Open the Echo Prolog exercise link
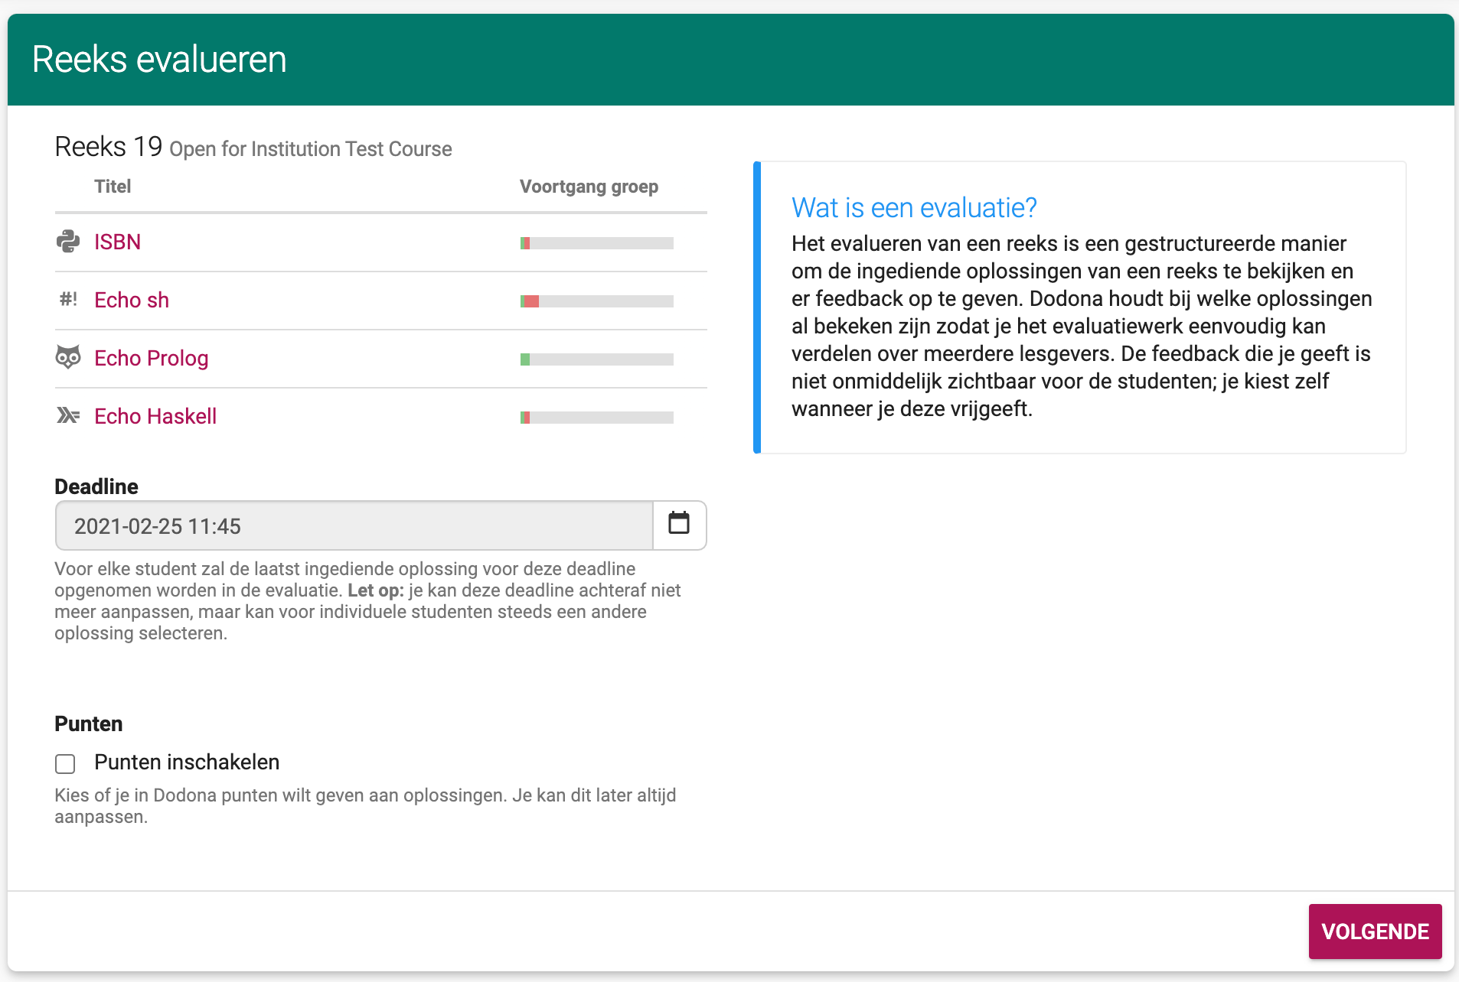Viewport: 1459px width, 982px height. coord(152,358)
